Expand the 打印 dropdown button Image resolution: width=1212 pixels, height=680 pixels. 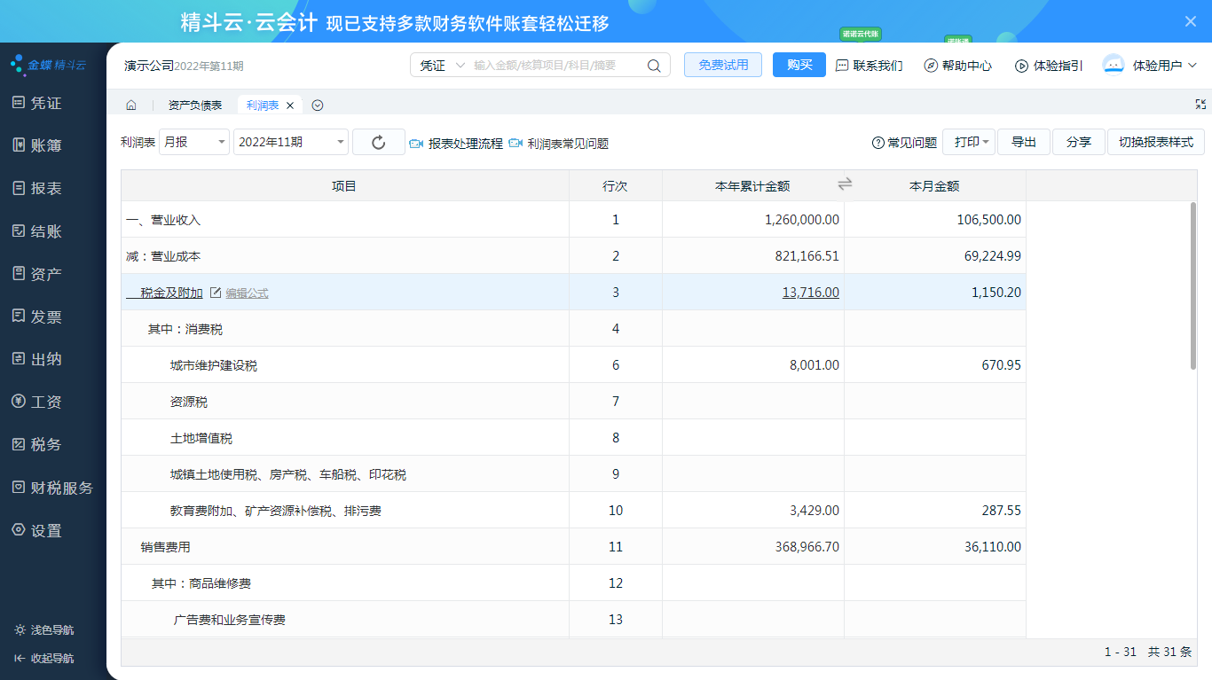click(x=970, y=143)
